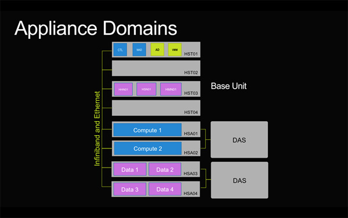Select the blue MAD box
The height and width of the screenshot is (218, 348).
pyautogui.click(x=139, y=49)
